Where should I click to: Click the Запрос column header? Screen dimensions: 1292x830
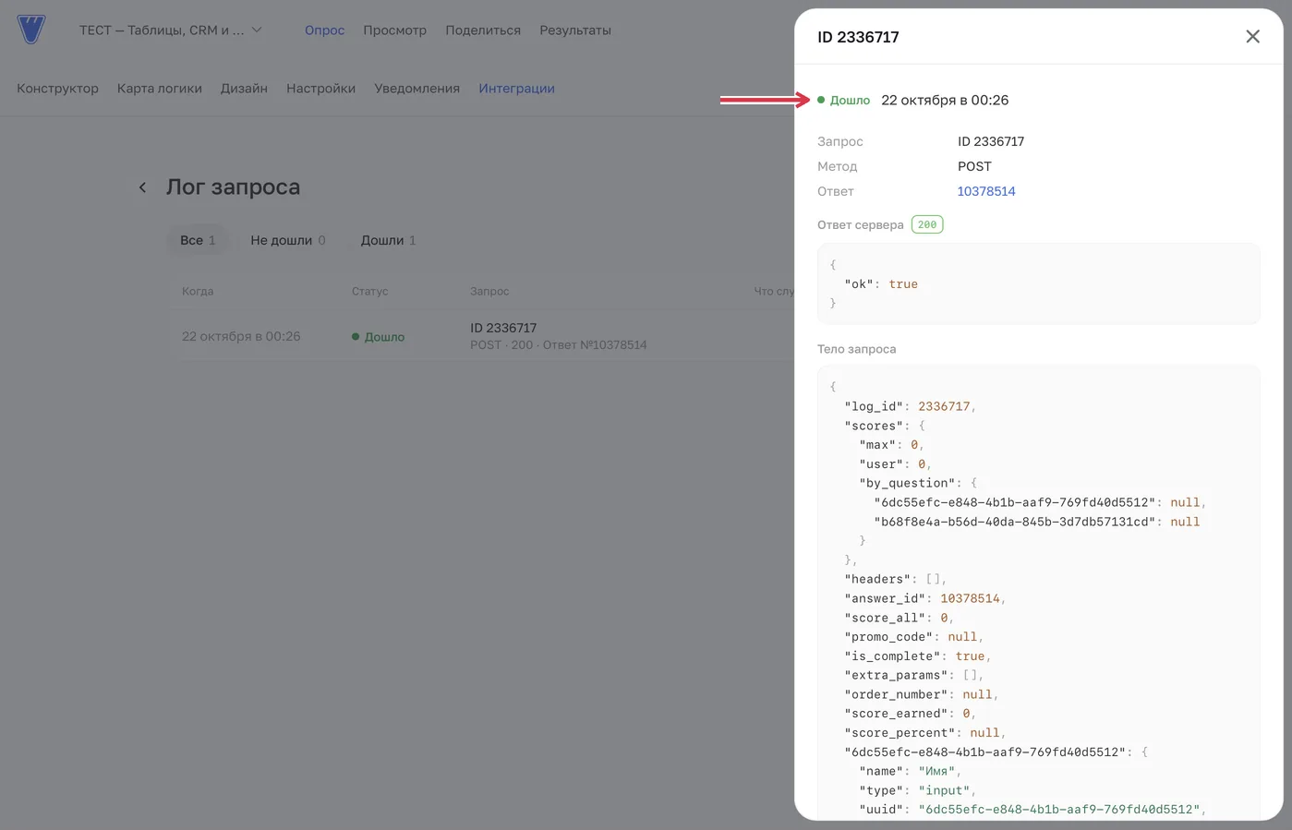(x=489, y=291)
